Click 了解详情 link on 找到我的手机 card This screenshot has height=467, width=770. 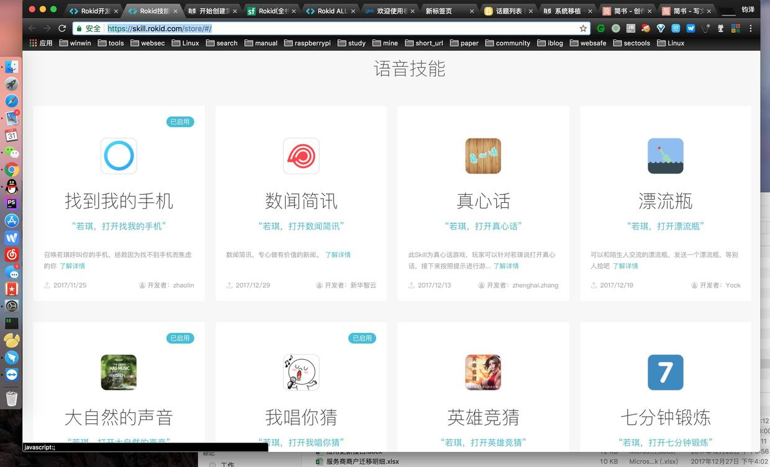tap(72, 266)
